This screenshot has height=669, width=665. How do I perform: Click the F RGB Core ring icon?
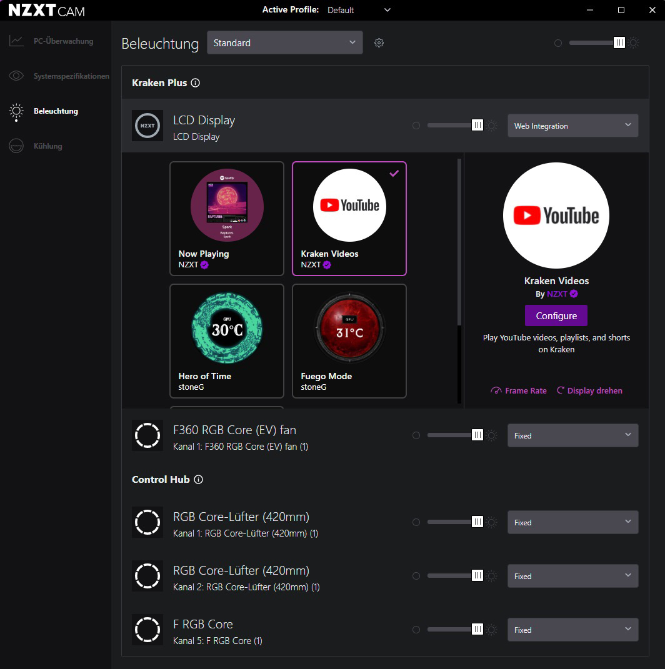(x=147, y=630)
